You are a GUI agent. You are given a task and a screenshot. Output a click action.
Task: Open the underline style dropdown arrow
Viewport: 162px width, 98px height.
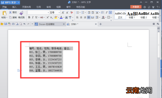(x=39, y=17)
